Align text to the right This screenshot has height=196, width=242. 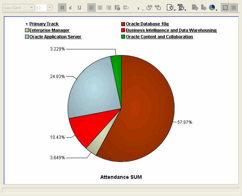(109, 8)
